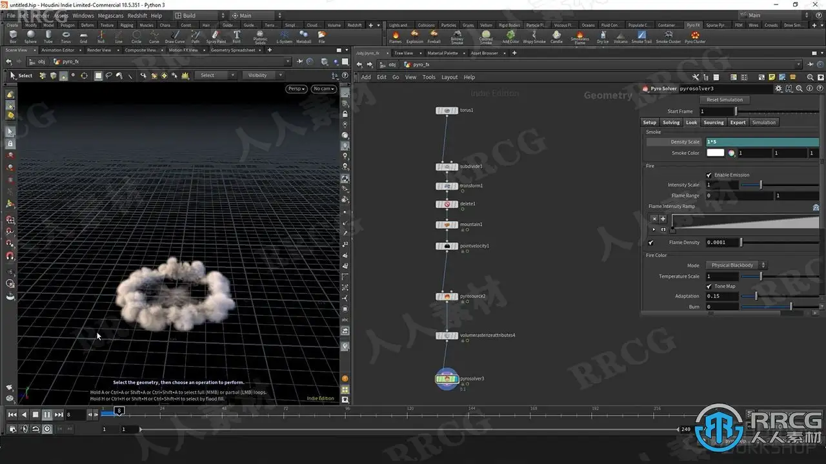Open the Persp camera view dropdown
The width and height of the screenshot is (826, 464).
296,88
